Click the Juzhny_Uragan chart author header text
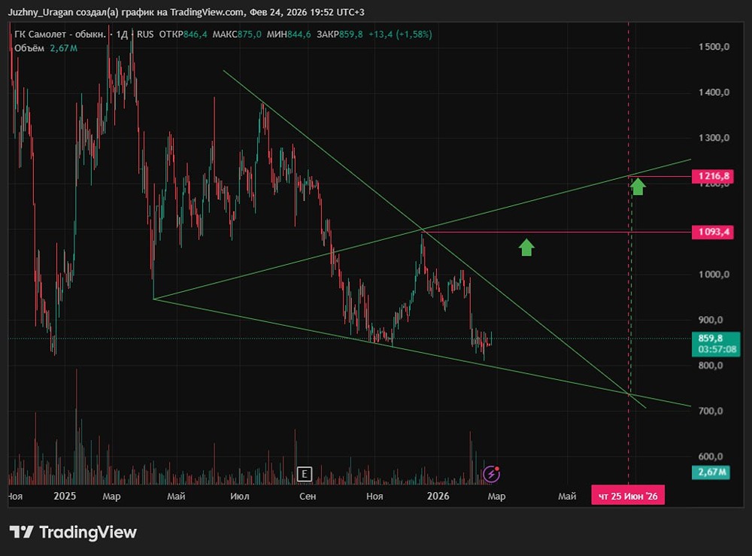 pyautogui.click(x=186, y=12)
